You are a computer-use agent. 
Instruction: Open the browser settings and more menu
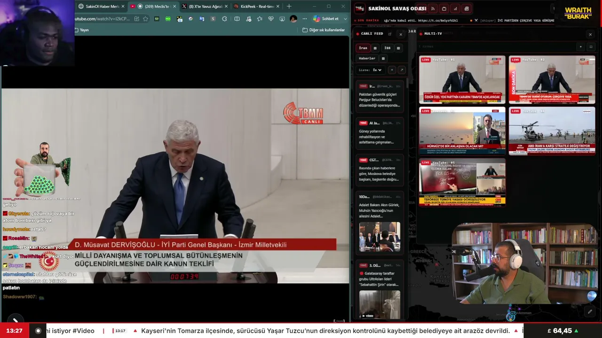click(304, 19)
